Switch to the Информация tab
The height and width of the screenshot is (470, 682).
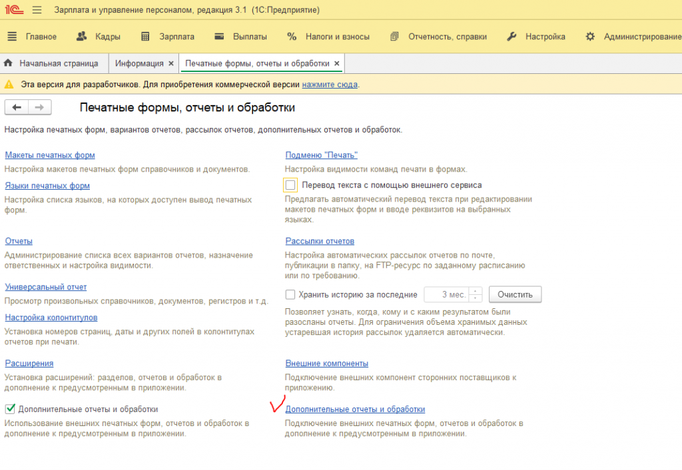coord(139,63)
